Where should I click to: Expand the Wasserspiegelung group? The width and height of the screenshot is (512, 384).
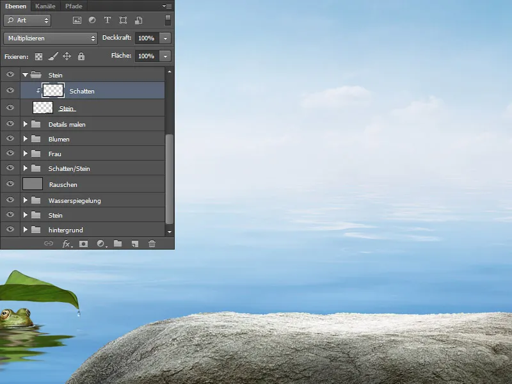25,200
